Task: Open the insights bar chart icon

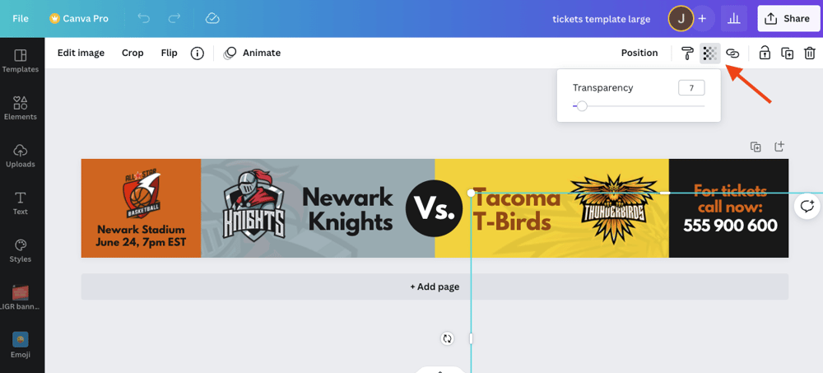Action: pos(734,19)
